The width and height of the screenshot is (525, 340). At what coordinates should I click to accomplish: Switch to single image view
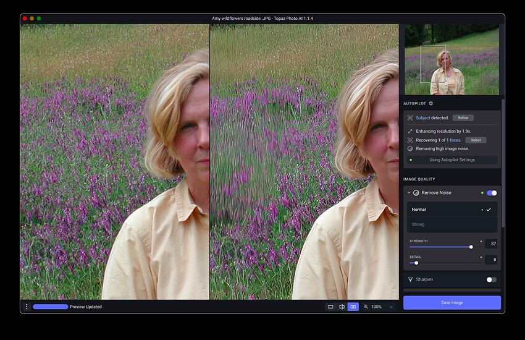[330, 307]
